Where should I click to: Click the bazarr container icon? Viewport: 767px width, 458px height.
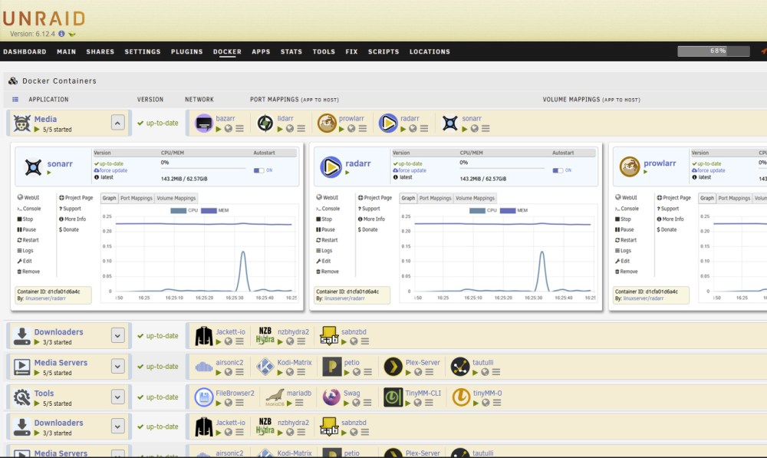(x=204, y=123)
